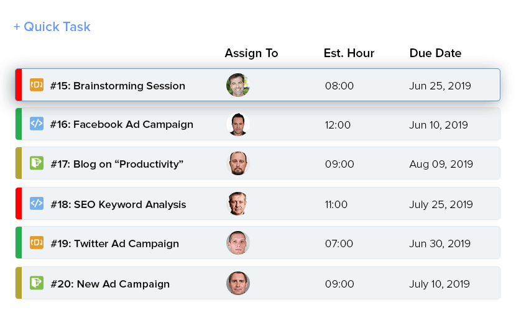Click the green document icon for New Ad Campaign

click(37, 283)
